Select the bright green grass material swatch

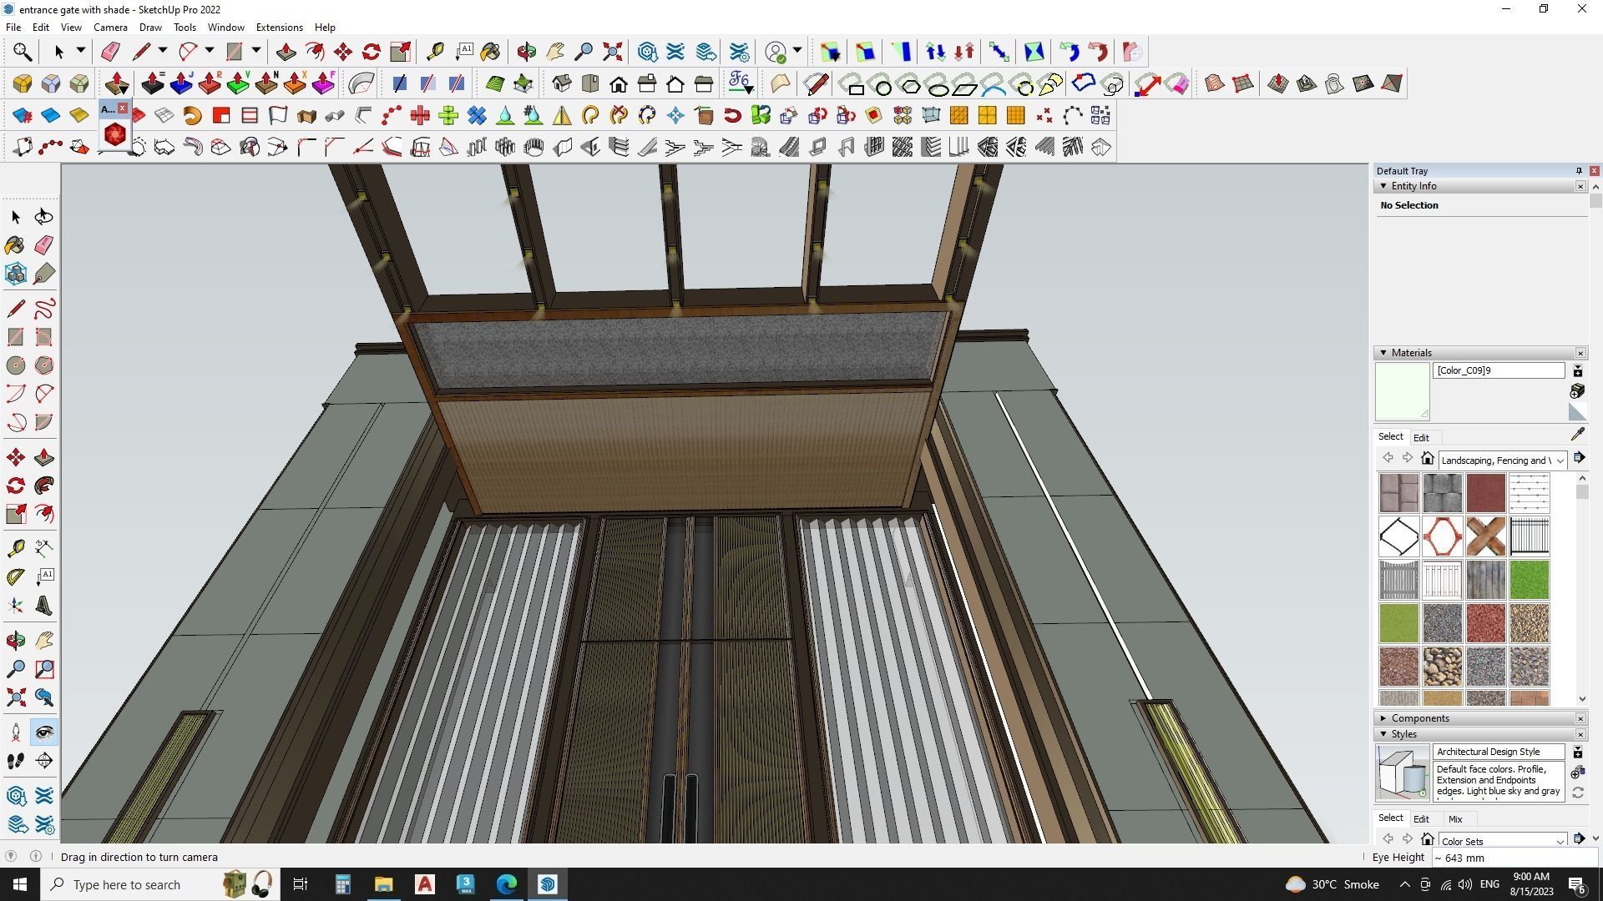coord(1529,580)
